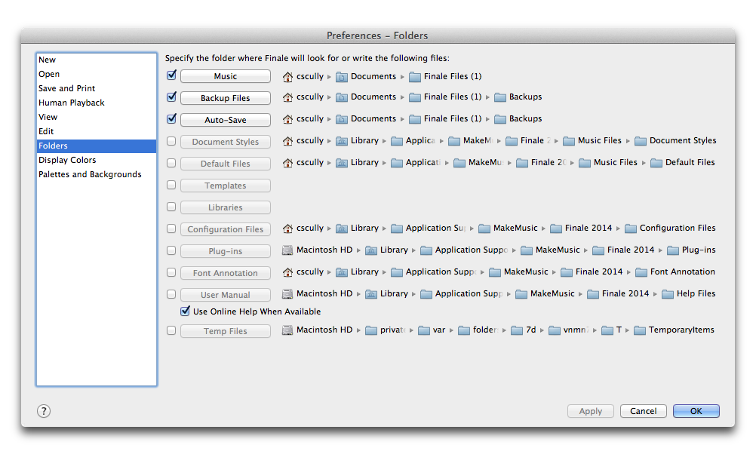This screenshot has width=756, height=454.
Task: Open the Documents folder in the Music path
Action: coord(370,76)
